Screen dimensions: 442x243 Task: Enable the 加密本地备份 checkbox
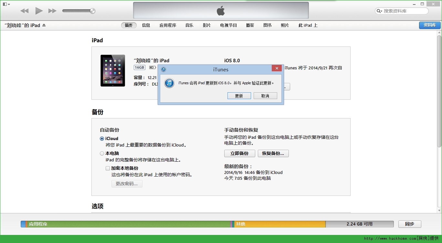108,168
